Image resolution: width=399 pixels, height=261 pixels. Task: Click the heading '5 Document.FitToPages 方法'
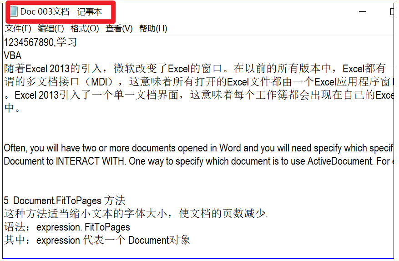[x=65, y=201]
